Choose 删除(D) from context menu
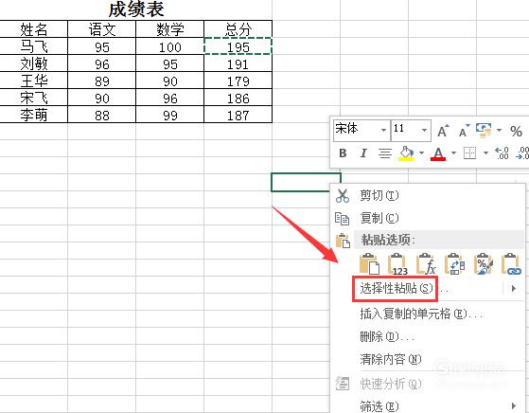529x413 pixels. [x=428, y=336]
